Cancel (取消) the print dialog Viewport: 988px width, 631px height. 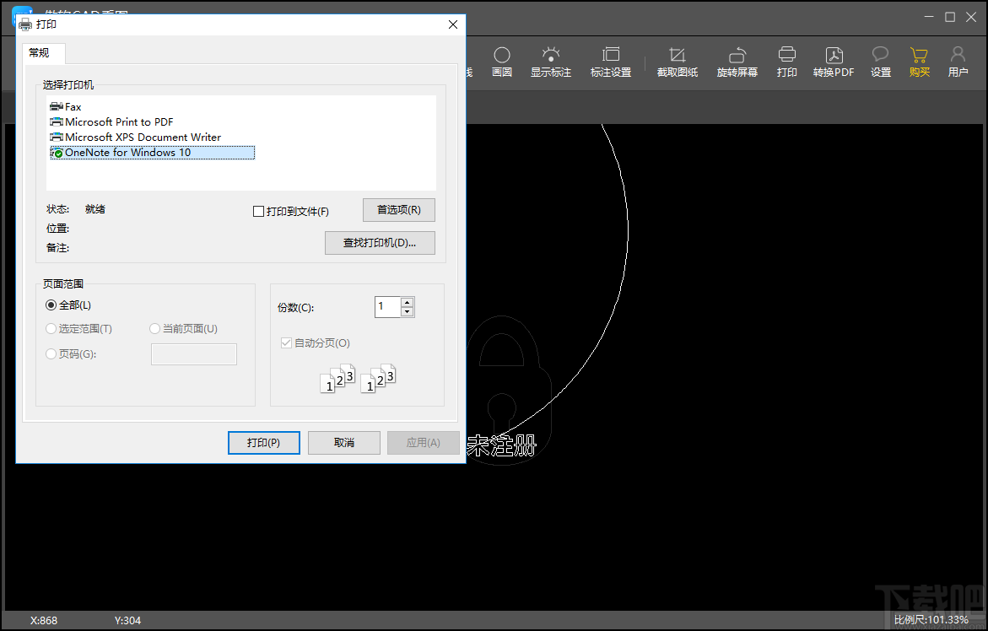344,443
